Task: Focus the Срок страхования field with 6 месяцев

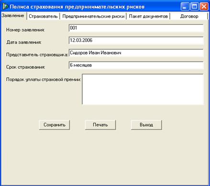Action: [136, 66]
